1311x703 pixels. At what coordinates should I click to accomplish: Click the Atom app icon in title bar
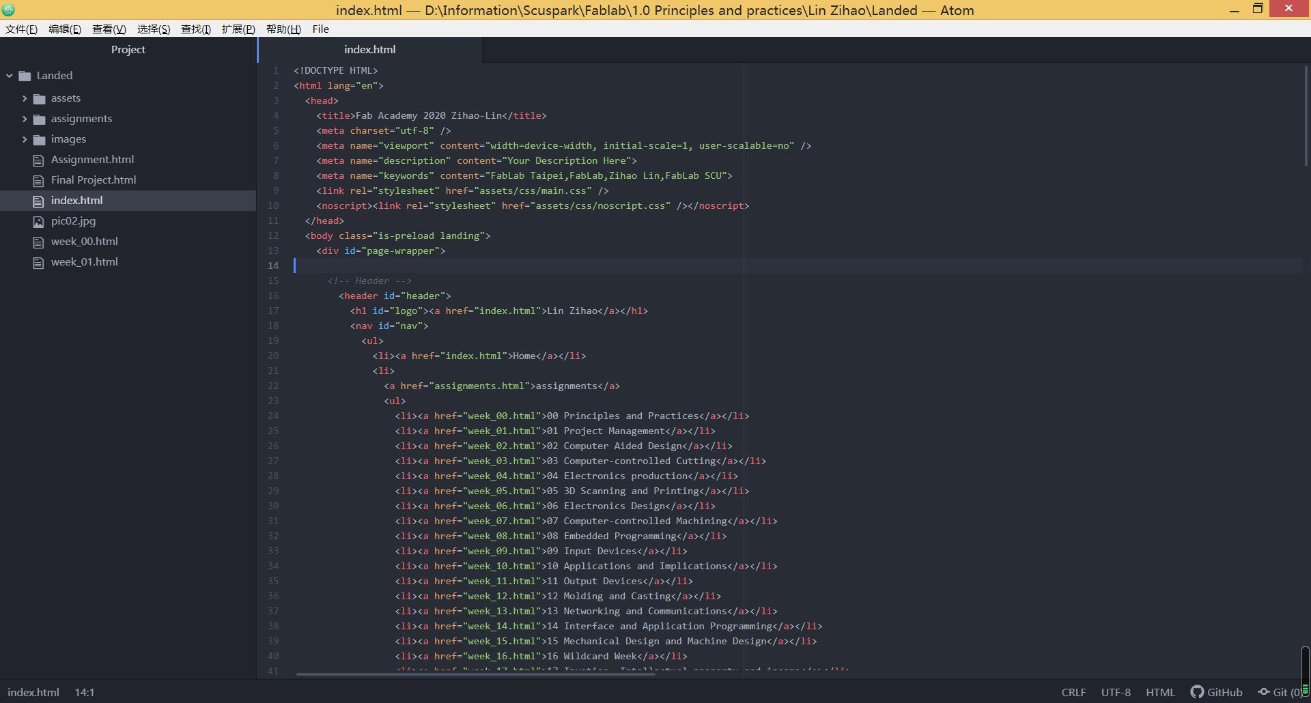point(8,10)
